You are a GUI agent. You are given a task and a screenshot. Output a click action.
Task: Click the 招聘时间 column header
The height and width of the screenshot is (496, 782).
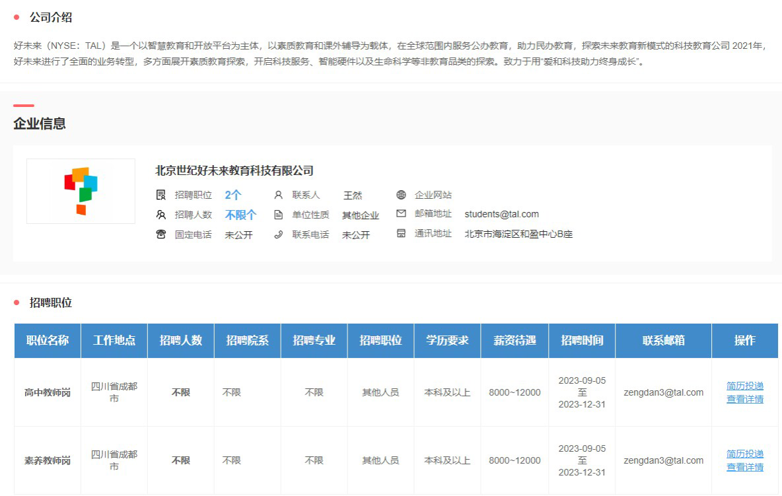[x=581, y=341]
